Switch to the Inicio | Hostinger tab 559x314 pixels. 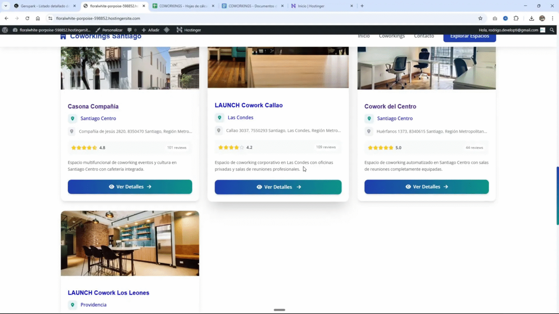322,6
